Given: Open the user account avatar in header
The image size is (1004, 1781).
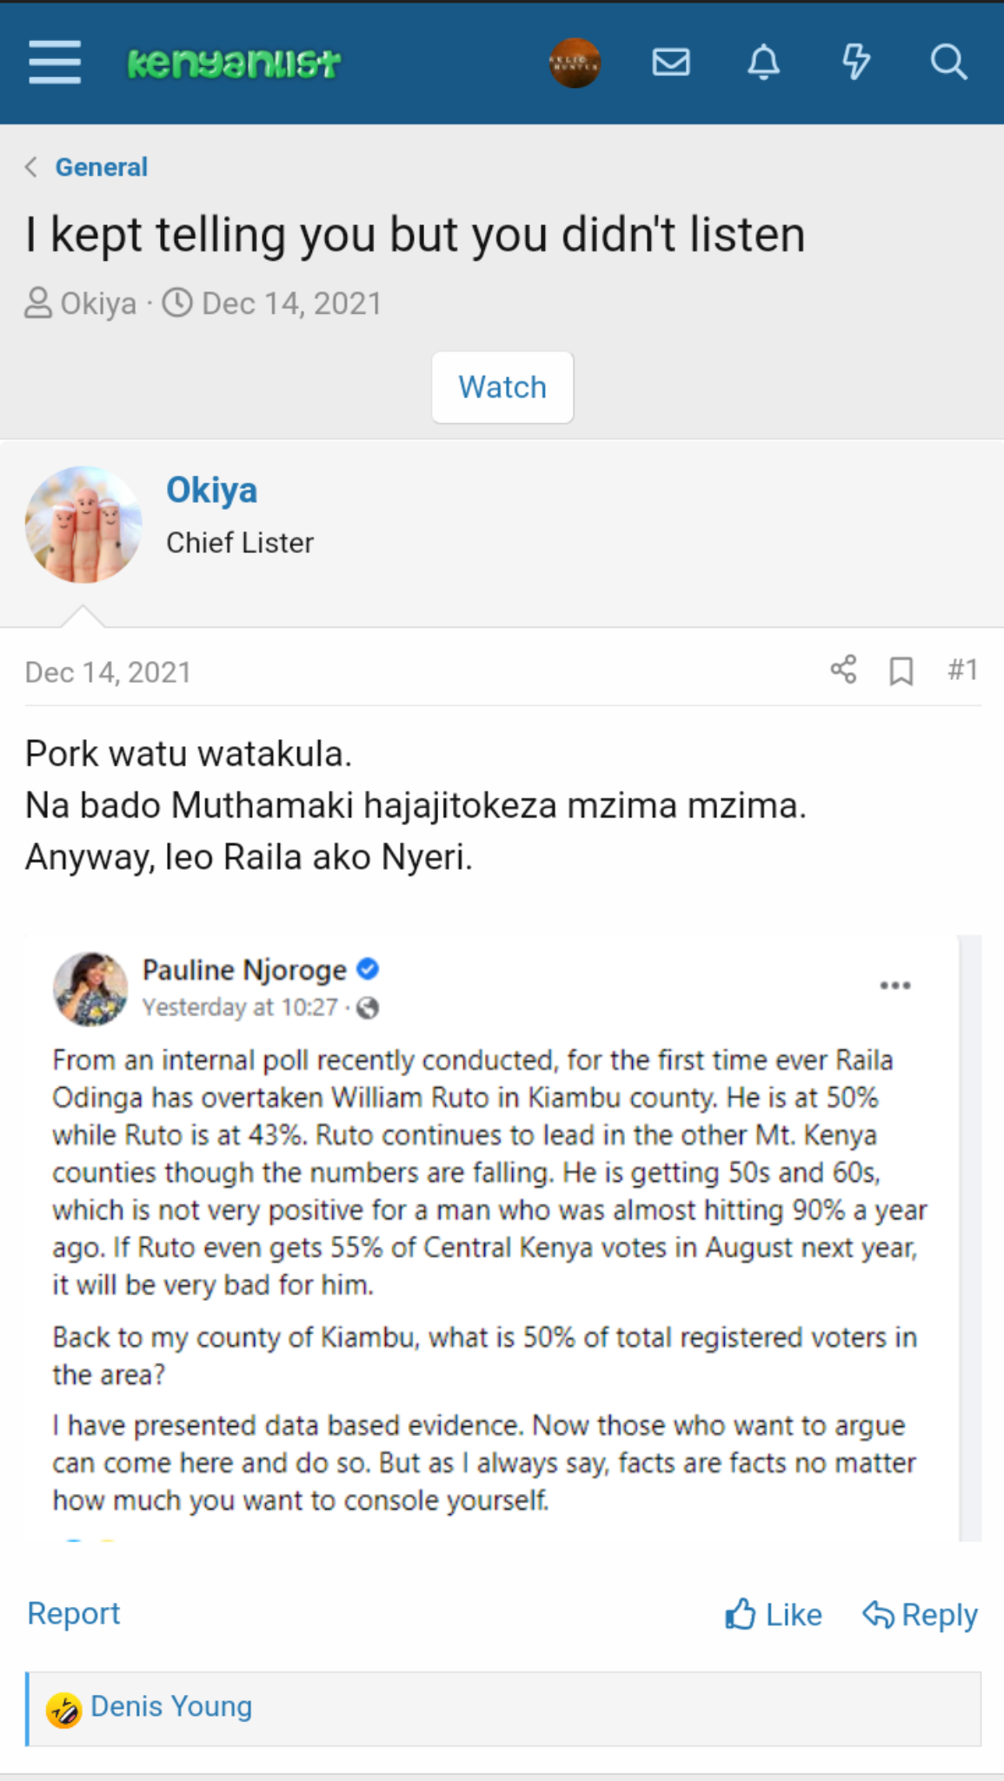Looking at the screenshot, I should [575, 63].
